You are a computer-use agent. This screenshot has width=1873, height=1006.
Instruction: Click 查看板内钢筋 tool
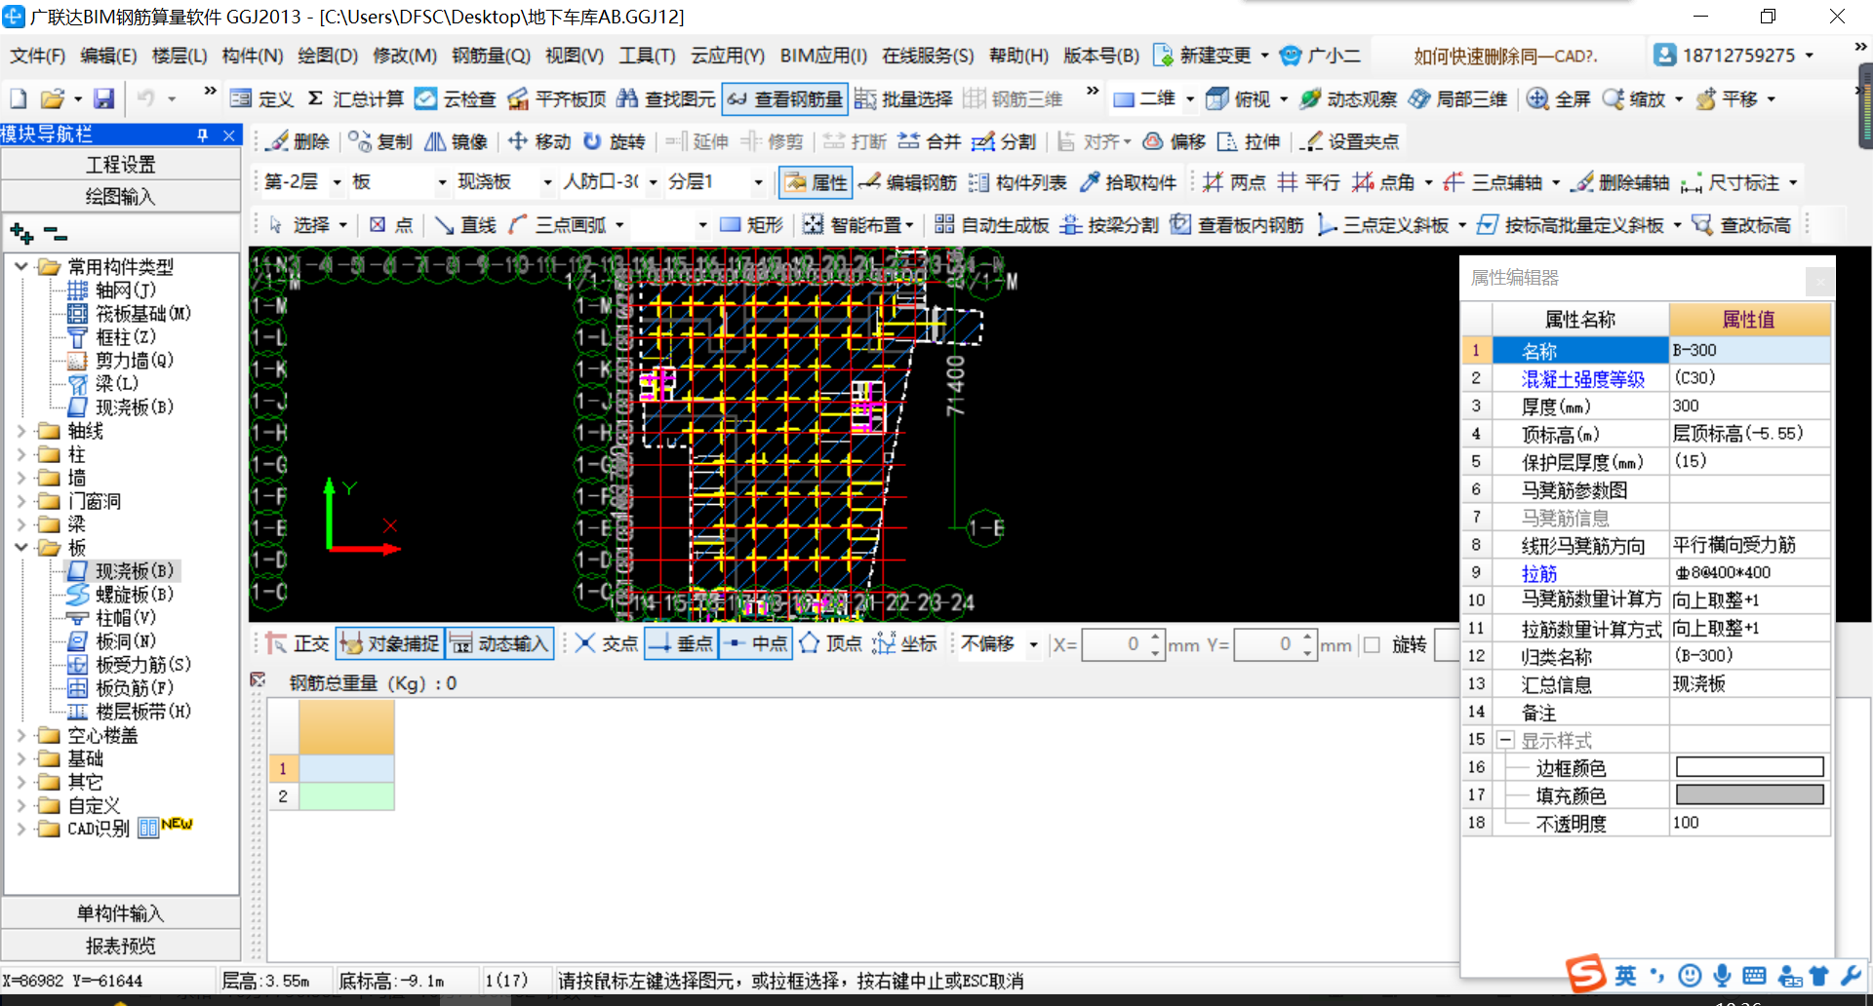coord(1237,225)
